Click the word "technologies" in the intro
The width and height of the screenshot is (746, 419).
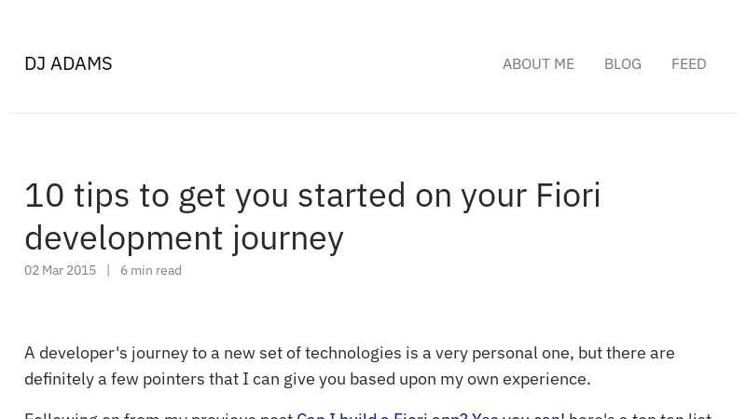point(352,353)
